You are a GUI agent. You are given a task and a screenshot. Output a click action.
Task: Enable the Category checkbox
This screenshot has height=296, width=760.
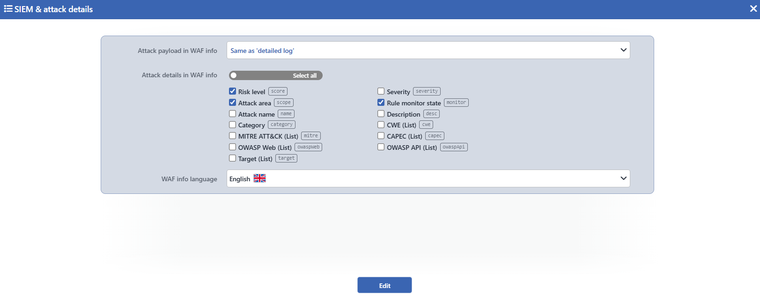click(232, 125)
